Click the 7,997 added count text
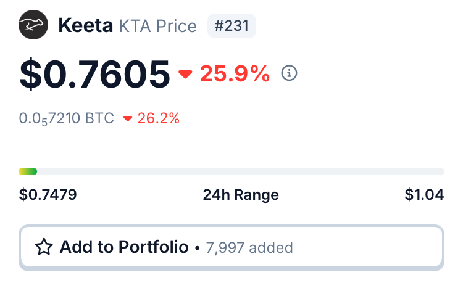 pos(249,247)
